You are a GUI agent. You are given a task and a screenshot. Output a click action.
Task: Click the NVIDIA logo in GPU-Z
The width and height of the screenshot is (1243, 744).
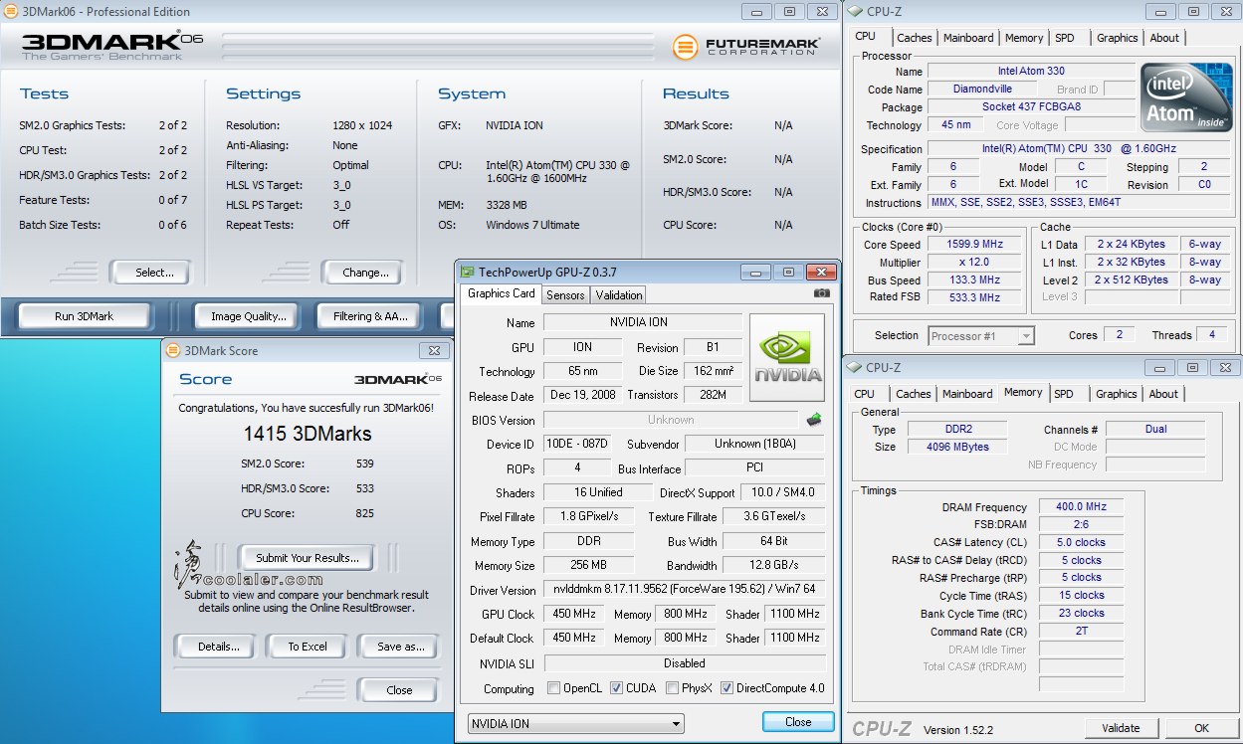tap(786, 357)
